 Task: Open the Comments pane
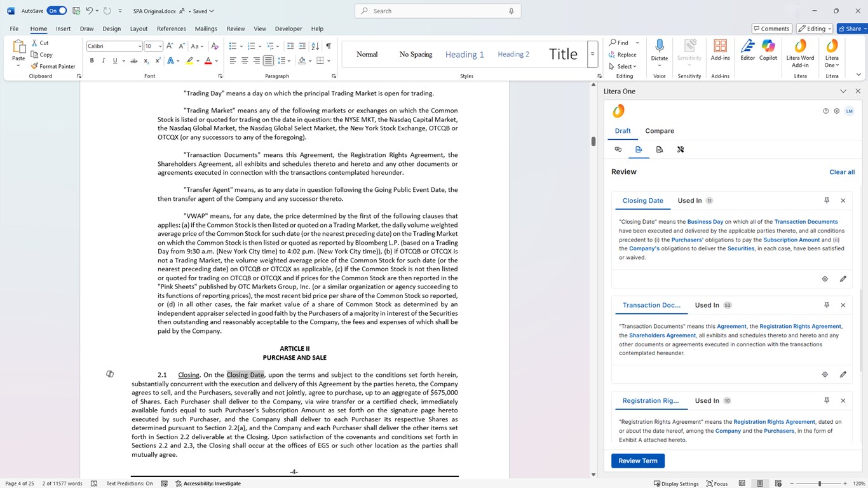coord(771,29)
